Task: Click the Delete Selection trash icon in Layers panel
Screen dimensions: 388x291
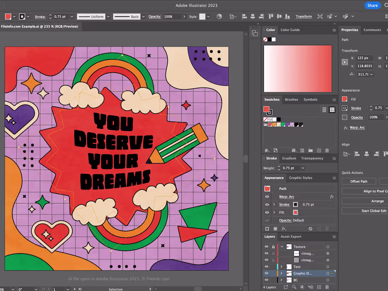Action: pyautogui.click(x=327, y=287)
